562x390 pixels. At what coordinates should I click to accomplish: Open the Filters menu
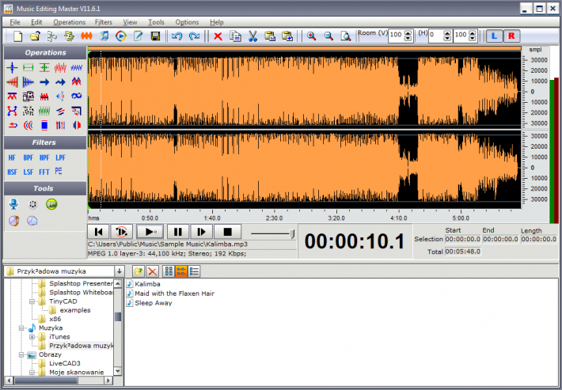coord(103,22)
